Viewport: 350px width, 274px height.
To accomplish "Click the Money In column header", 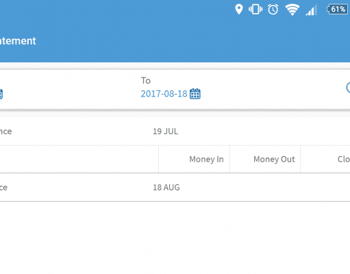I will [x=206, y=159].
